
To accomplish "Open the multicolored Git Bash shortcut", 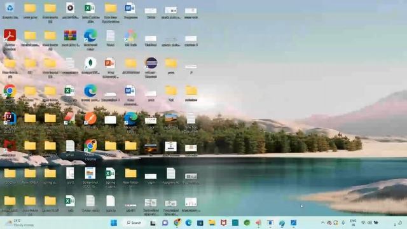I will coord(130,36).
